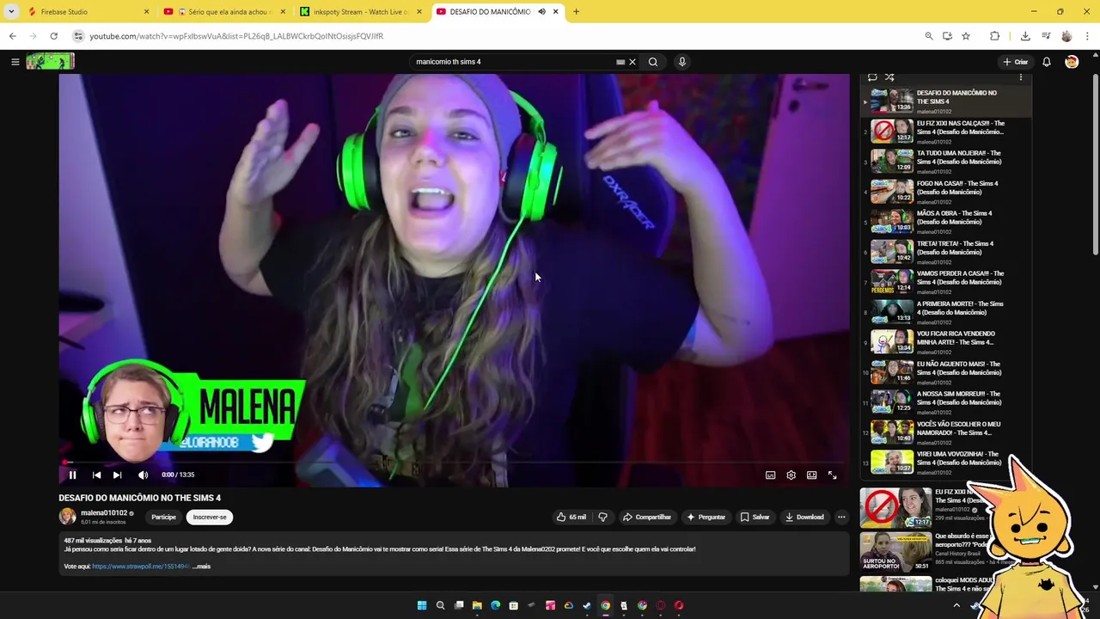
Task: Open the strawpoll vote link
Action: tap(140, 567)
